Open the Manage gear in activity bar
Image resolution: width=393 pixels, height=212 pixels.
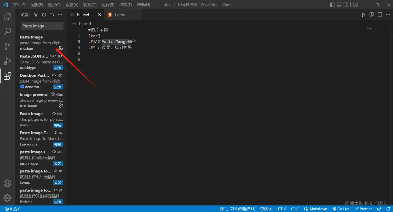pyautogui.click(x=7, y=198)
